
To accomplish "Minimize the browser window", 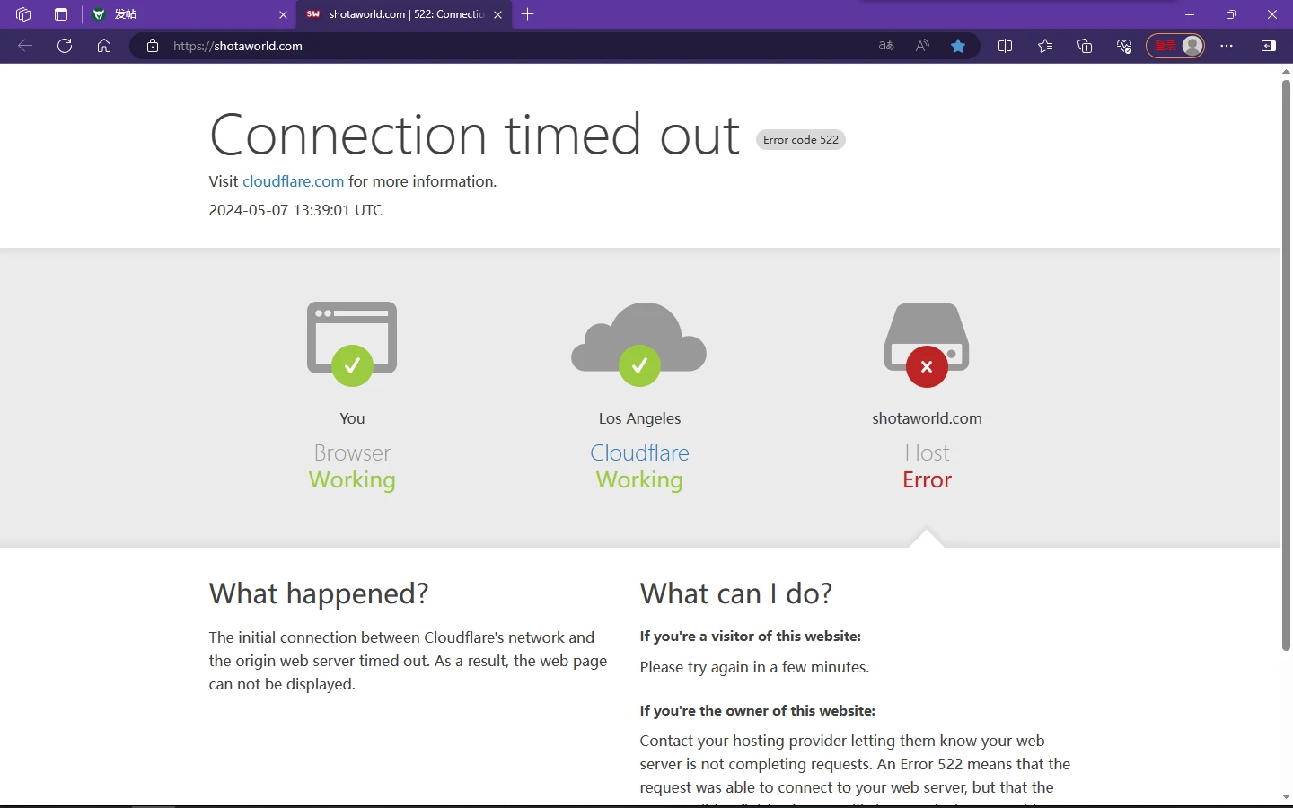I will (1190, 14).
